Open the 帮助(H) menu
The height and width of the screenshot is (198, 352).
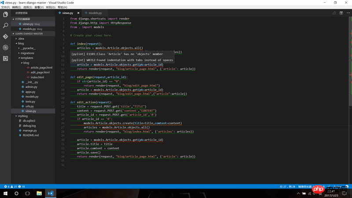62,7
